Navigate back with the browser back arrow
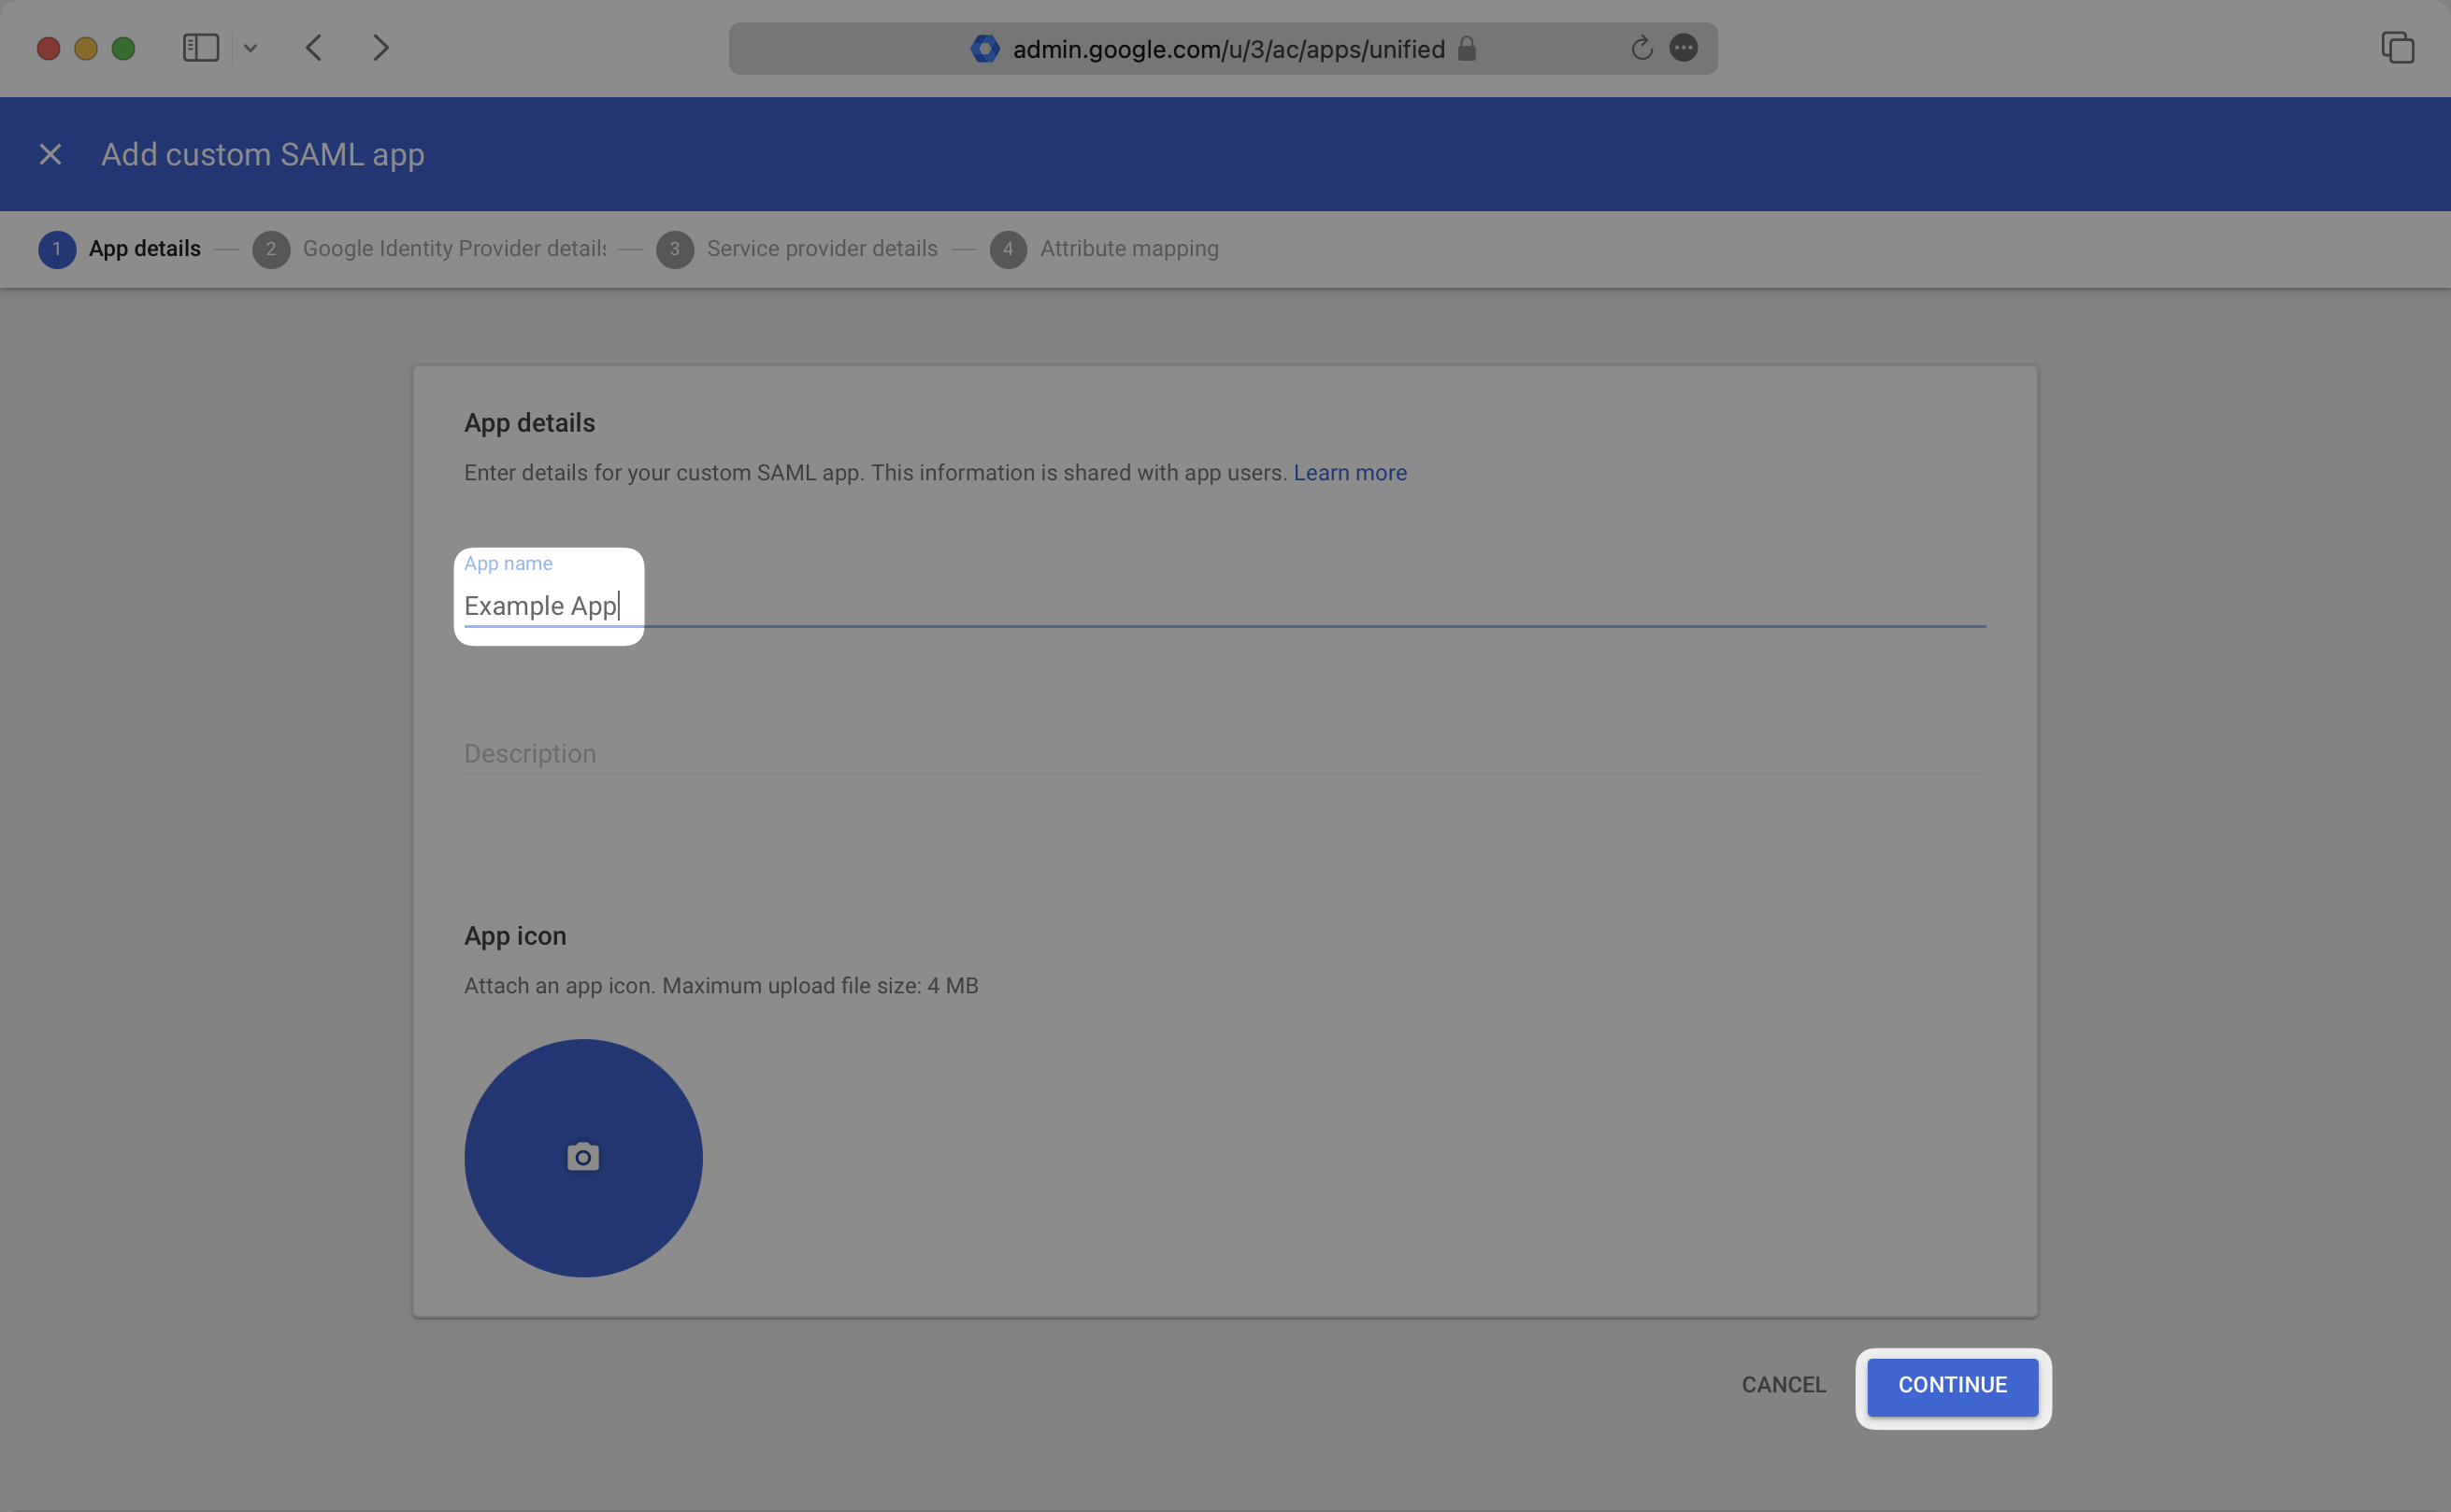Viewport: 2451px width, 1512px height. click(x=313, y=47)
